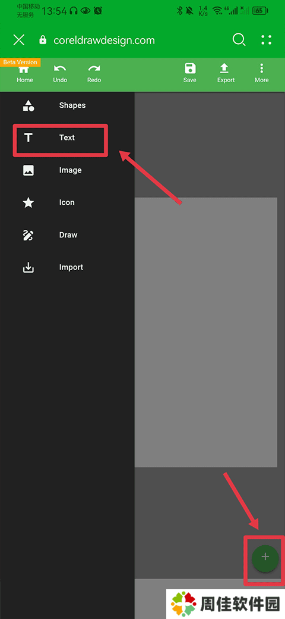Tap the browser search magnifier icon

coord(239,40)
